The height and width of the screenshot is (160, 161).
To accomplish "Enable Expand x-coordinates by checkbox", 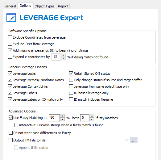I will 10,57.
